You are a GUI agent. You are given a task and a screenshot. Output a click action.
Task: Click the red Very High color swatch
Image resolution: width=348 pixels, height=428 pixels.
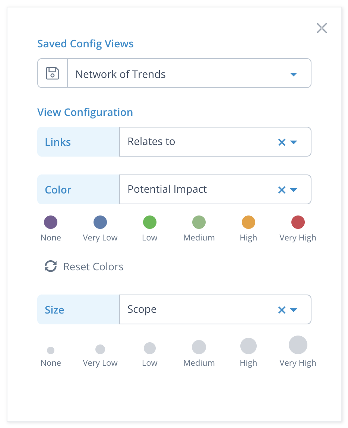tap(298, 222)
